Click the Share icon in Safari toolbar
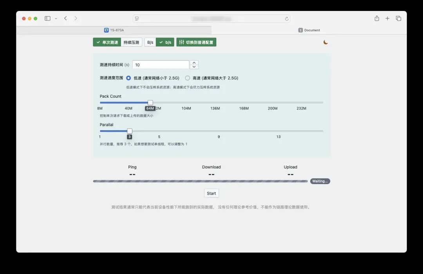The image size is (423, 274). point(376,18)
